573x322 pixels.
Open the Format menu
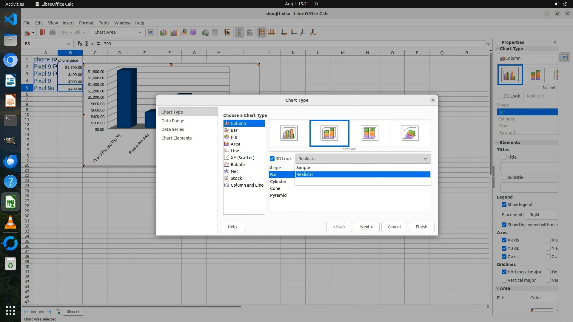click(86, 23)
